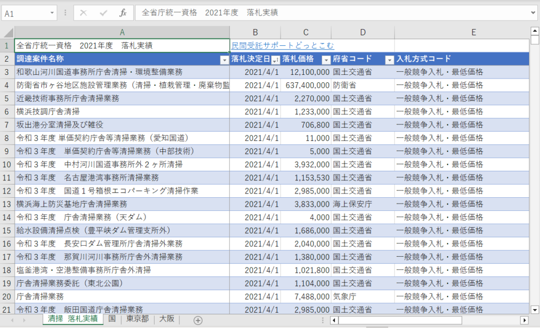Switch to the 東京都 sheet tab
The height and width of the screenshot is (328, 540).
[x=137, y=320]
